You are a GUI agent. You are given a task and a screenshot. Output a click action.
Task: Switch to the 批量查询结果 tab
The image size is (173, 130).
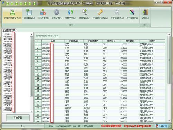coord(9,31)
